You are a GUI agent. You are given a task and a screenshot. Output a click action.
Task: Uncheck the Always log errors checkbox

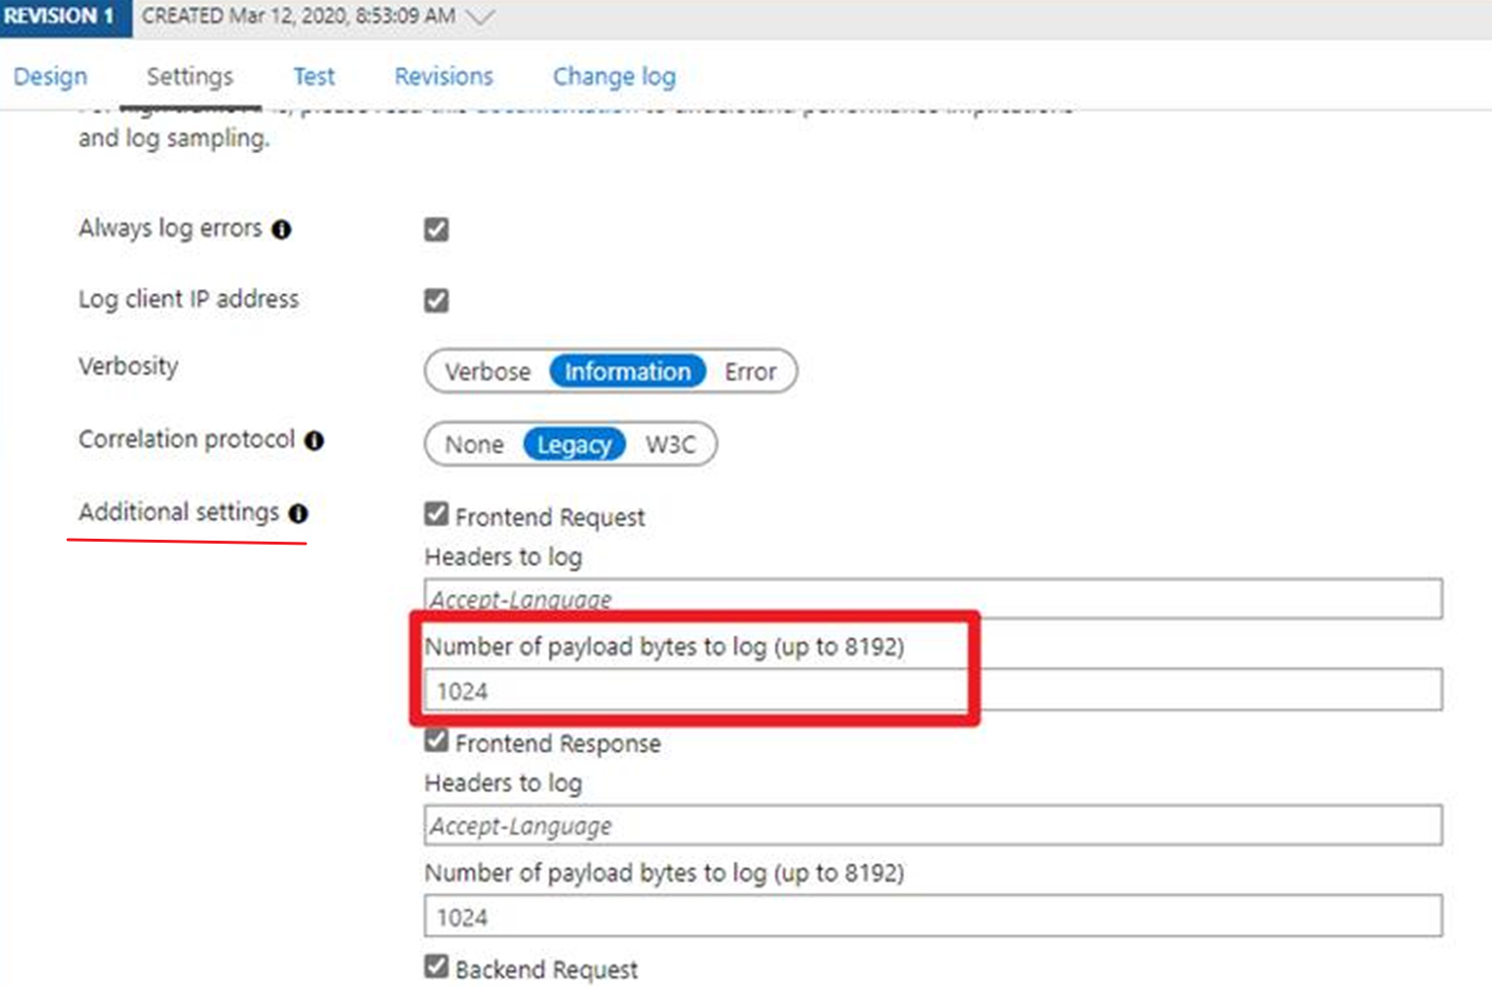click(436, 229)
